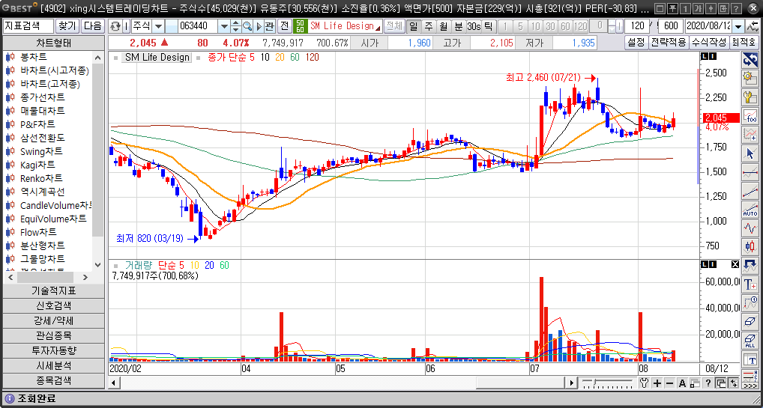Expand the 강세/약세 section
Viewport: 763px width, 408px height.
(x=53, y=321)
